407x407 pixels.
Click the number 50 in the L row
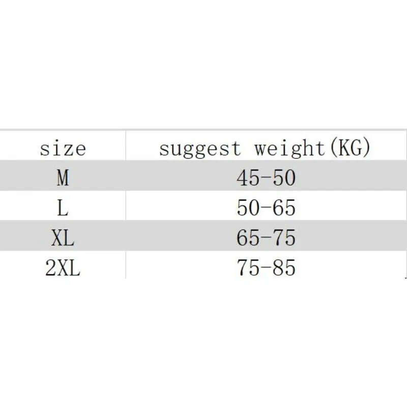248,208
